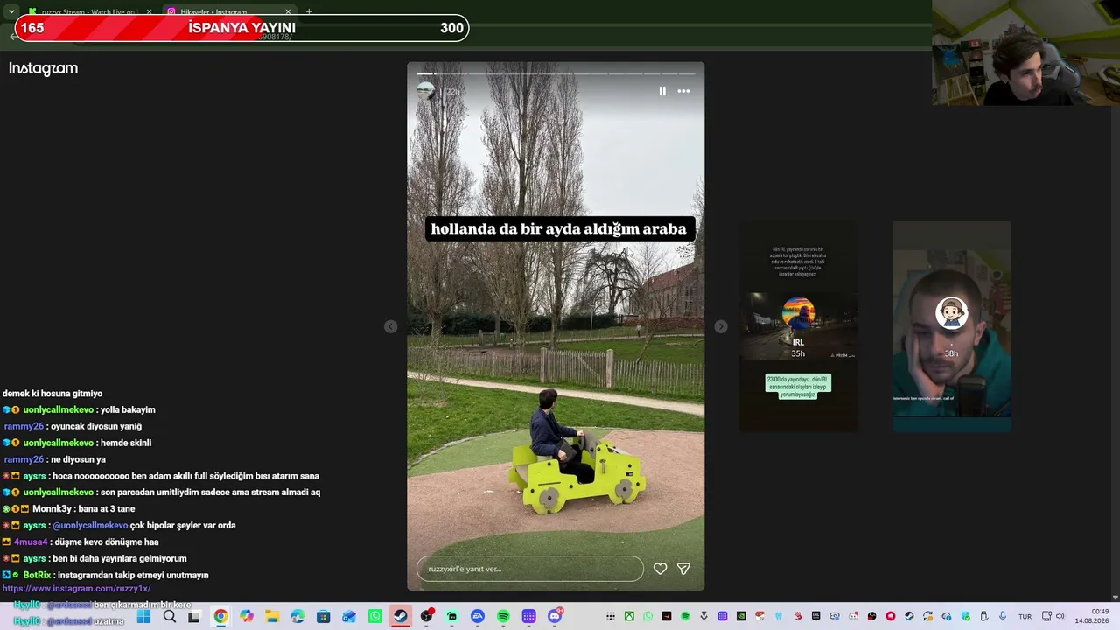1120x630 pixels.
Task: Open the IRL story preview card
Action: (x=798, y=326)
